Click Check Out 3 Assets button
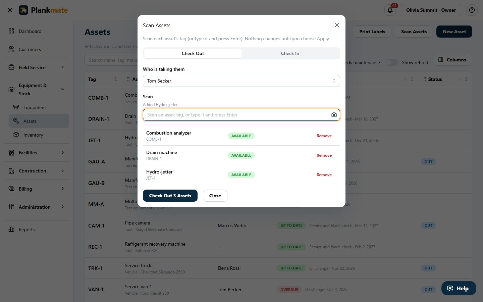 [170, 196]
